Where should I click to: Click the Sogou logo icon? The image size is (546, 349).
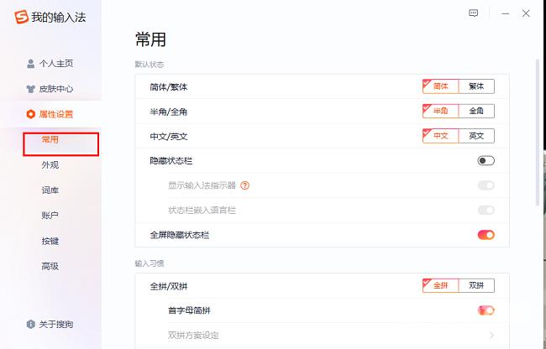click(21, 17)
